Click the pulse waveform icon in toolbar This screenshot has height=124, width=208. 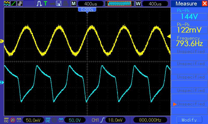pyautogui.click(x=40, y=4)
